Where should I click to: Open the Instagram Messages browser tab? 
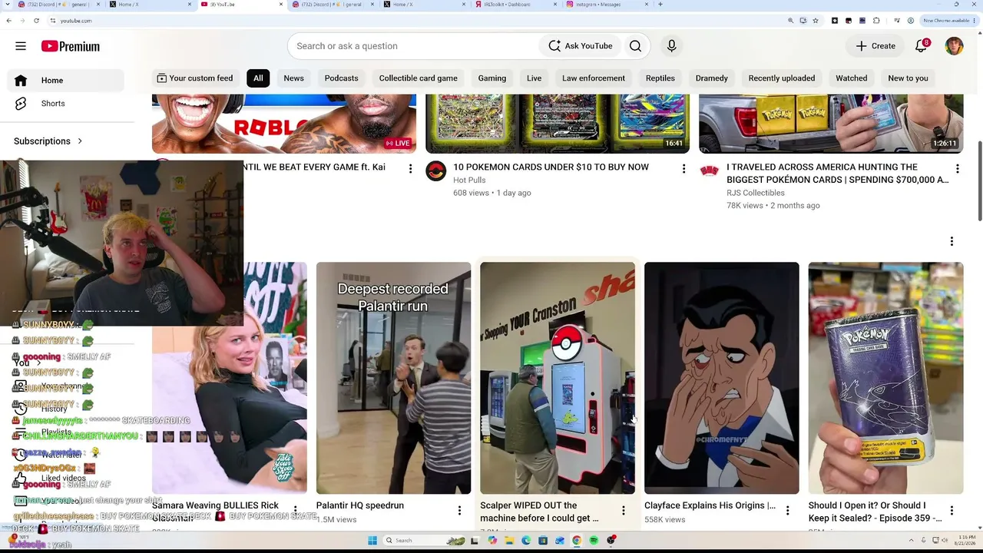pyautogui.click(x=608, y=5)
